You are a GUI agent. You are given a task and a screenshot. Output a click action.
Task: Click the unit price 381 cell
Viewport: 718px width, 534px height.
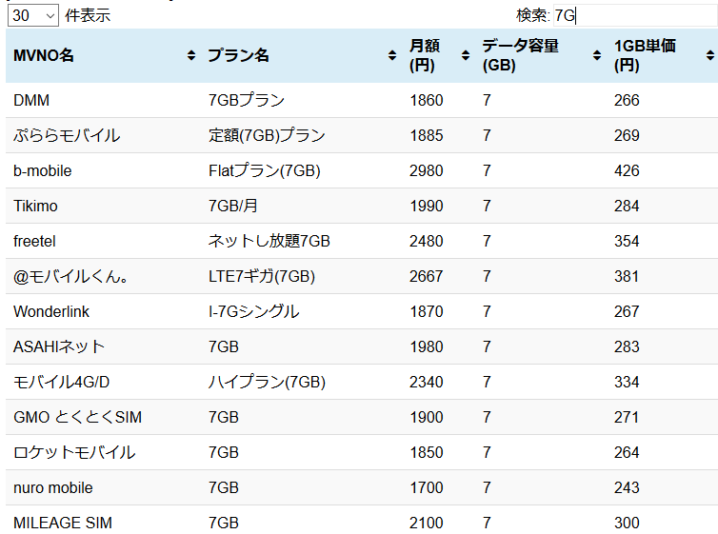click(x=627, y=276)
